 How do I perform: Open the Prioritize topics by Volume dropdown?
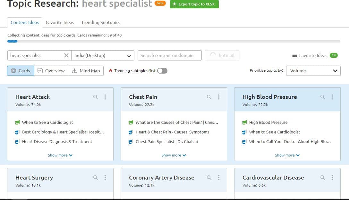313,71
